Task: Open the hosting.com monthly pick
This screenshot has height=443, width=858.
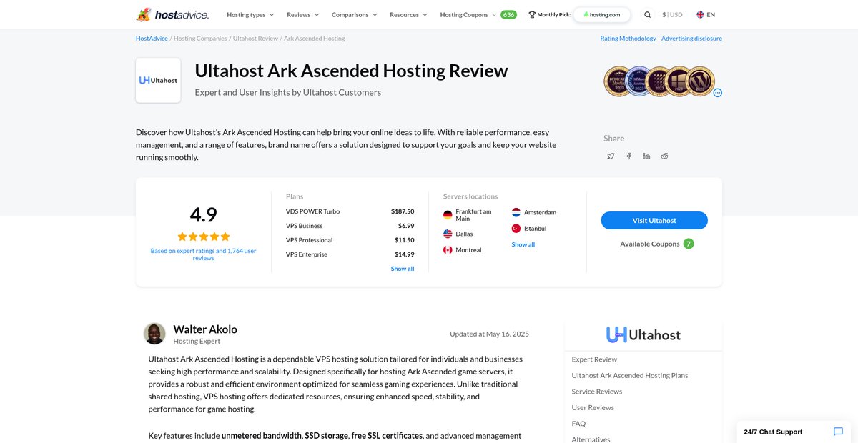Action: 602,14
